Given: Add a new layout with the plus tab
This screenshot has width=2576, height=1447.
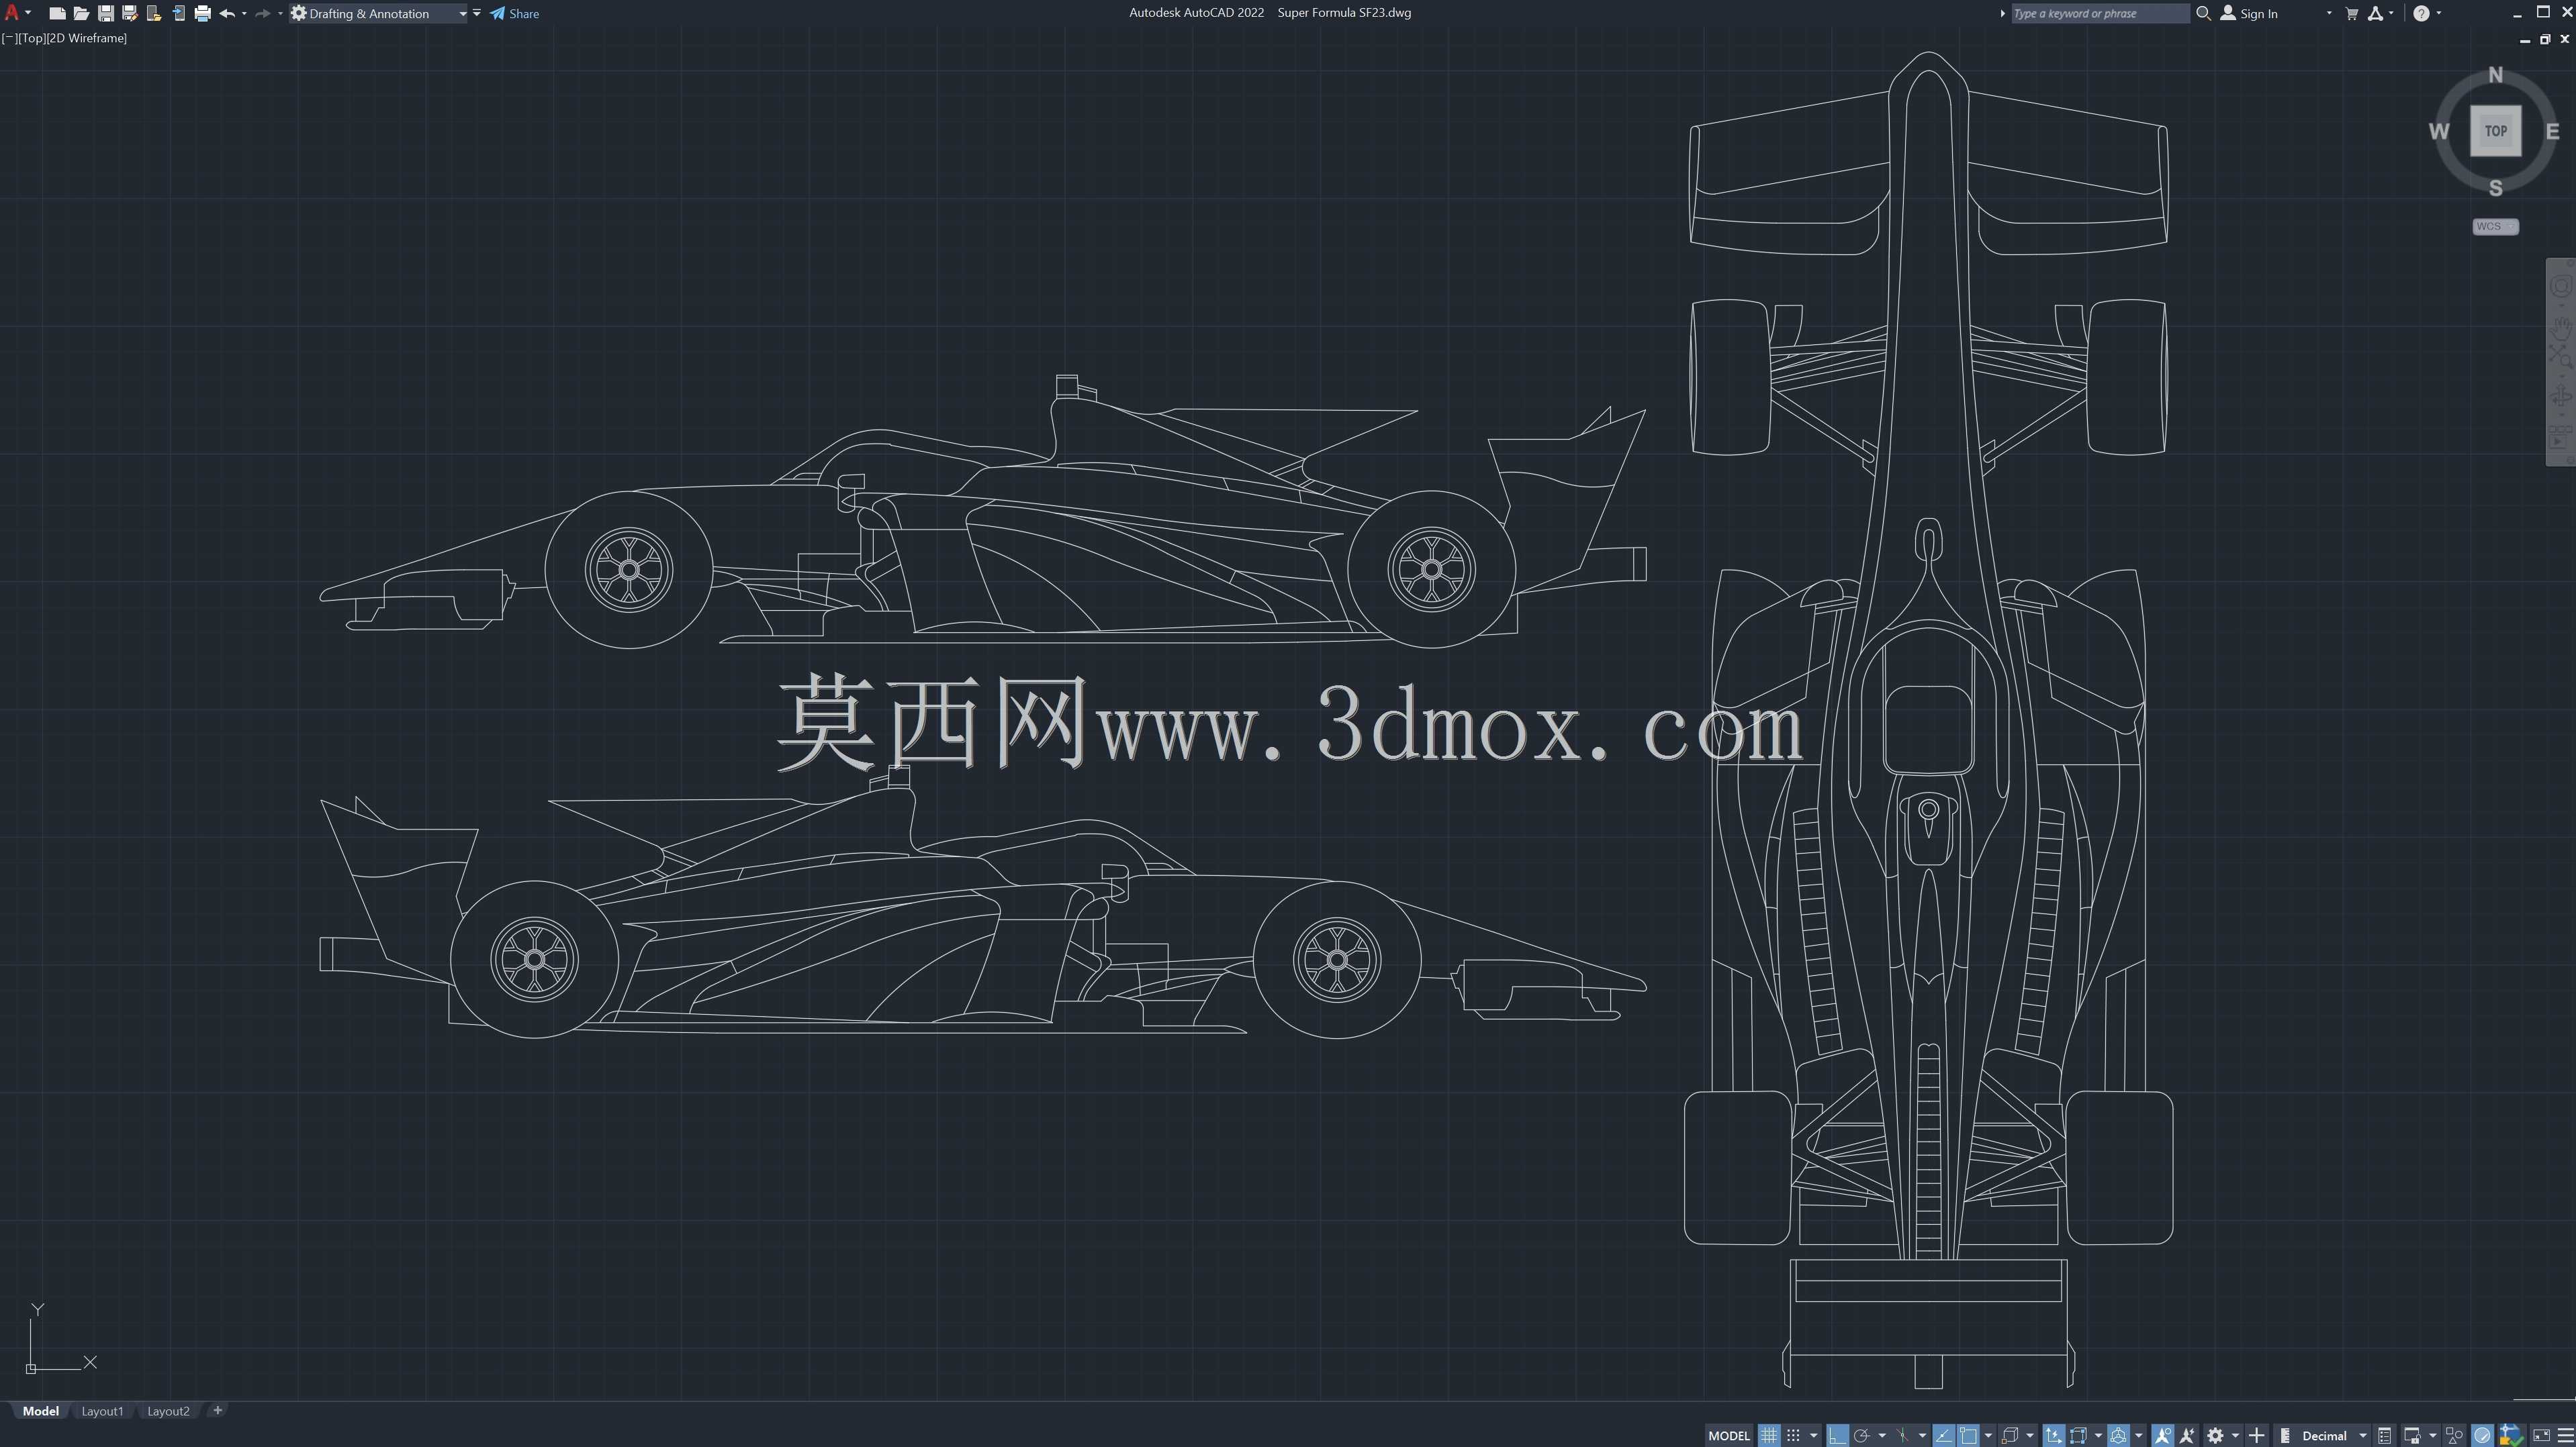Looking at the screenshot, I should pos(217,1410).
